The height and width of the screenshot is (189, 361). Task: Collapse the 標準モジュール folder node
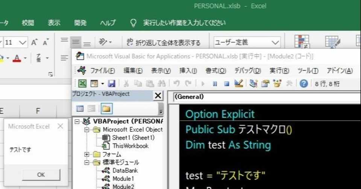[x=86, y=163]
